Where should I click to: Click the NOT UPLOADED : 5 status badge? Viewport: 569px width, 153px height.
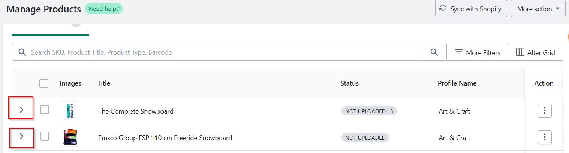coord(369,111)
